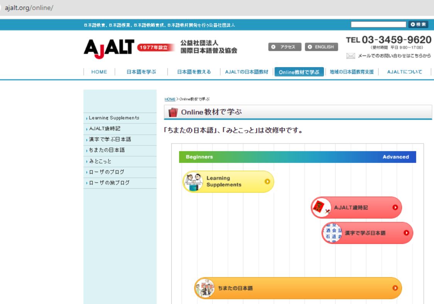The image size is (434, 304).
Task: Click the kanji-grid thumbnail on 漢字で学ぶ日本語
Action: click(333, 233)
